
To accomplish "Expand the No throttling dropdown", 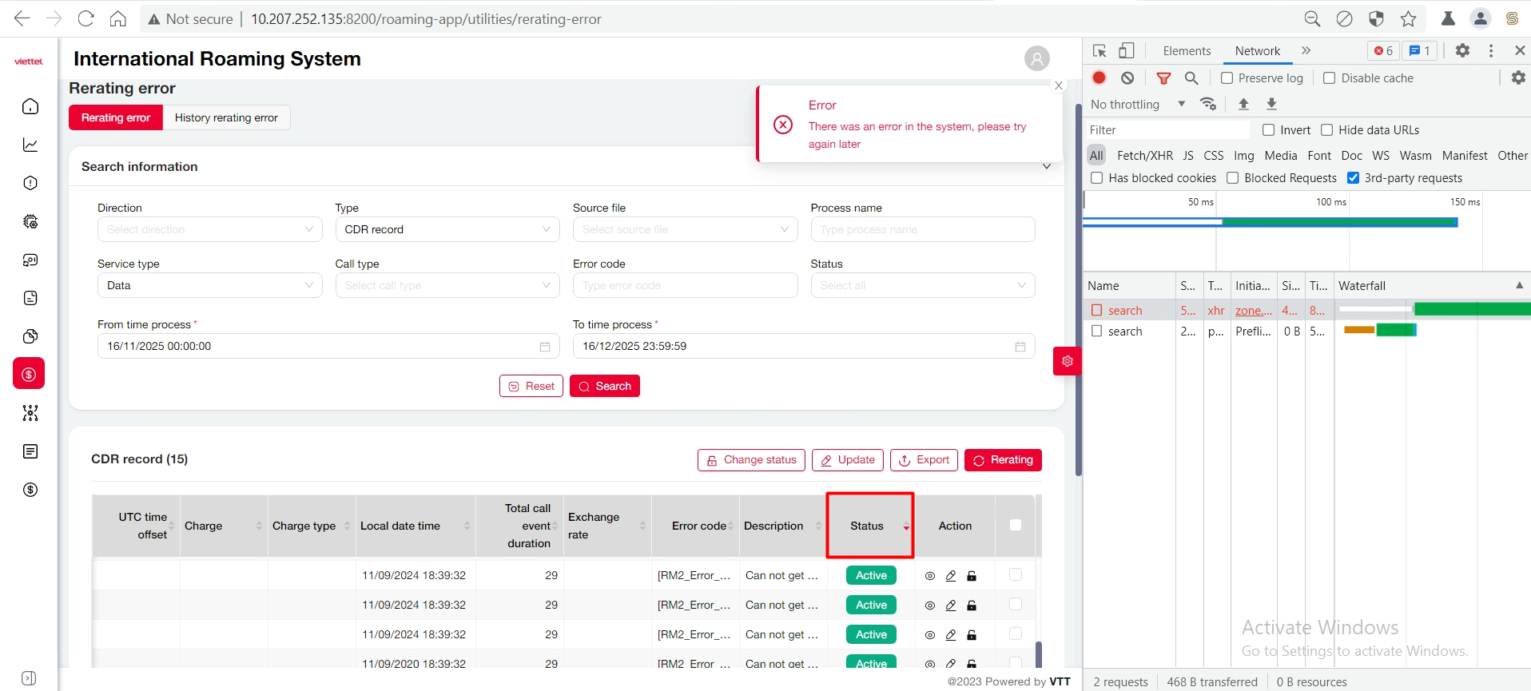I will [1138, 104].
